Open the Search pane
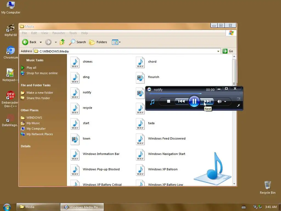The width and height of the screenshot is (281, 211). [x=77, y=42]
